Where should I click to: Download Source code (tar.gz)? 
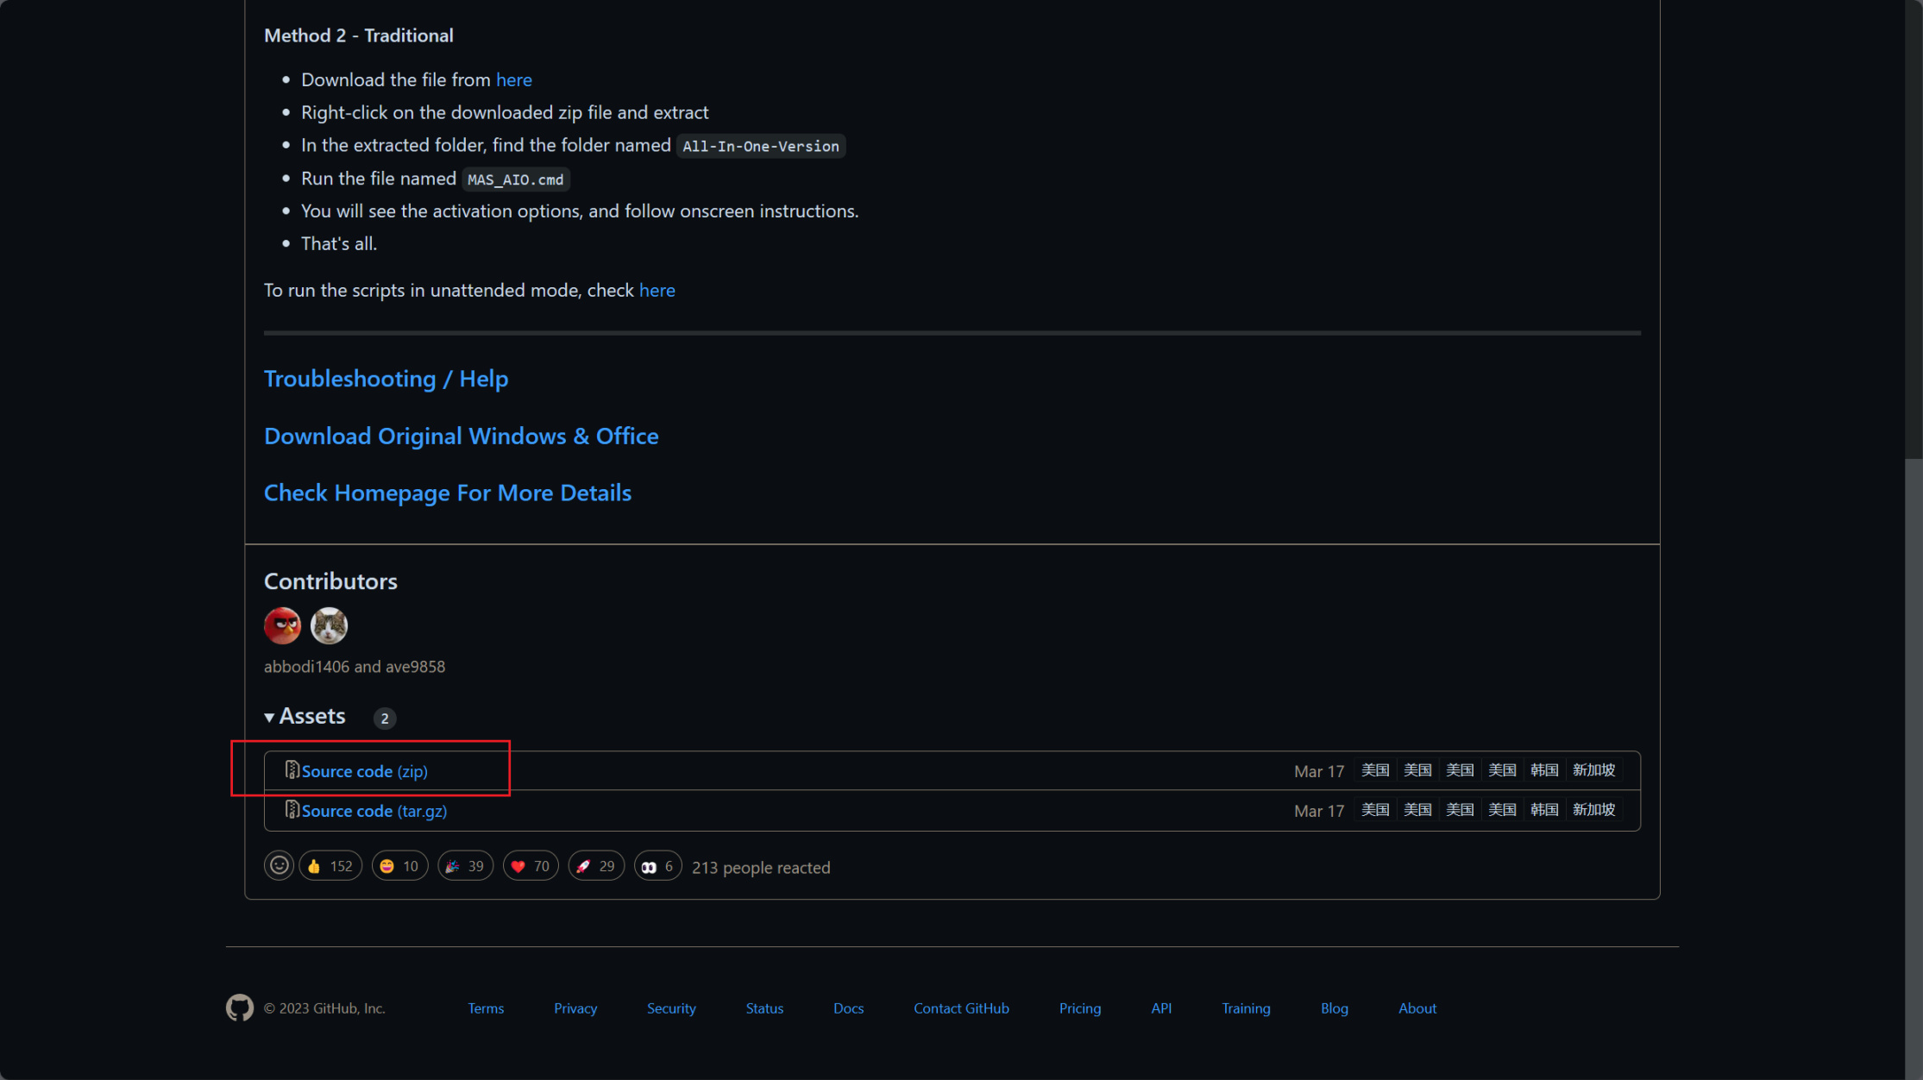(374, 811)
